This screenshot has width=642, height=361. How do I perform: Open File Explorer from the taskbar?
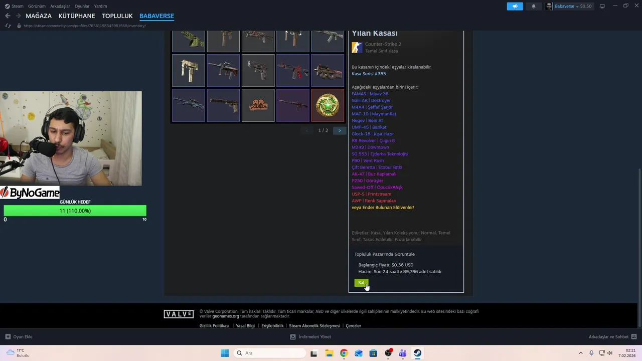(329, 353)
